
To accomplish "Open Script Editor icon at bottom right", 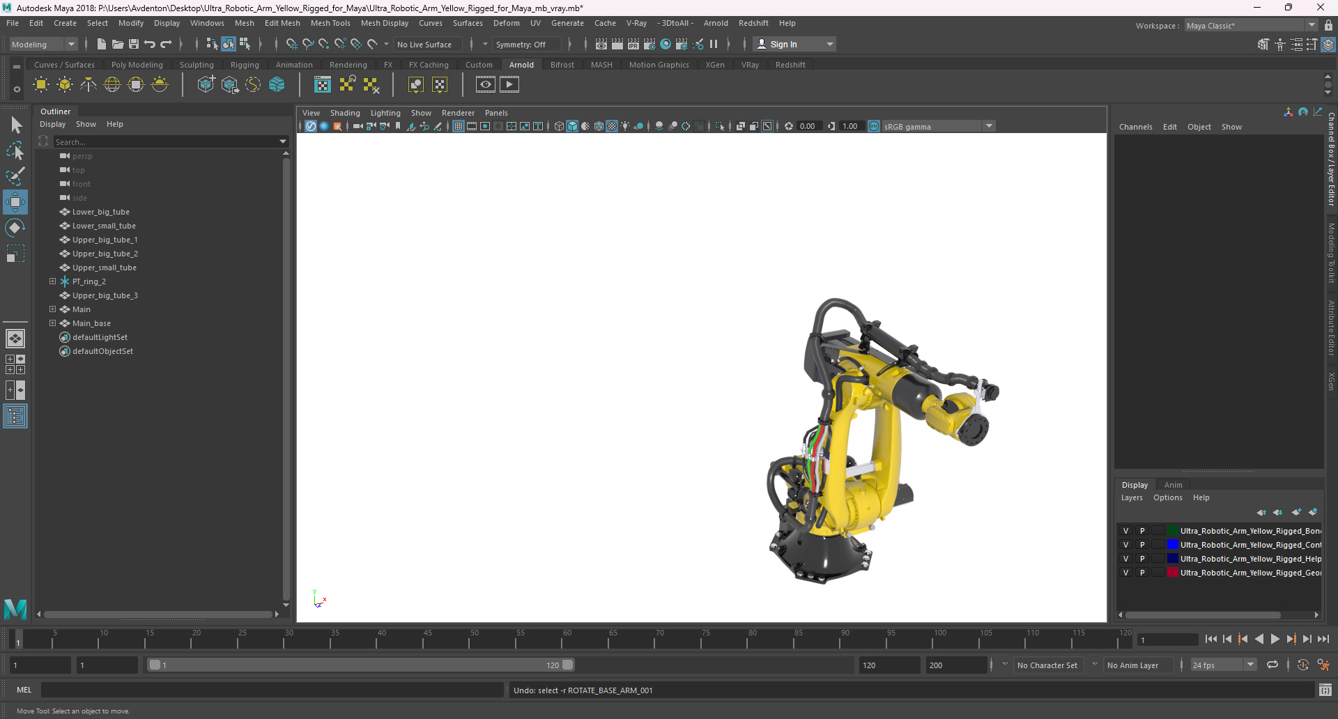I will coord(1325,690).
